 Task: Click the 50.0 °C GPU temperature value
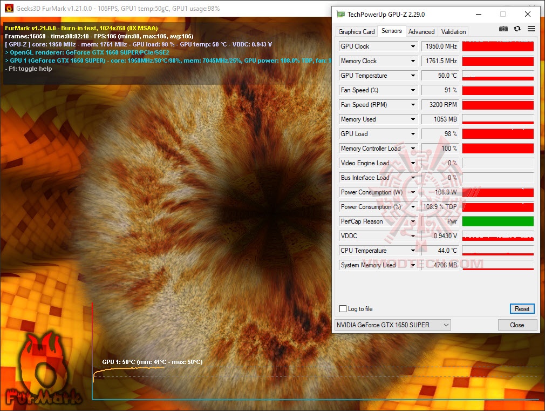440,76
